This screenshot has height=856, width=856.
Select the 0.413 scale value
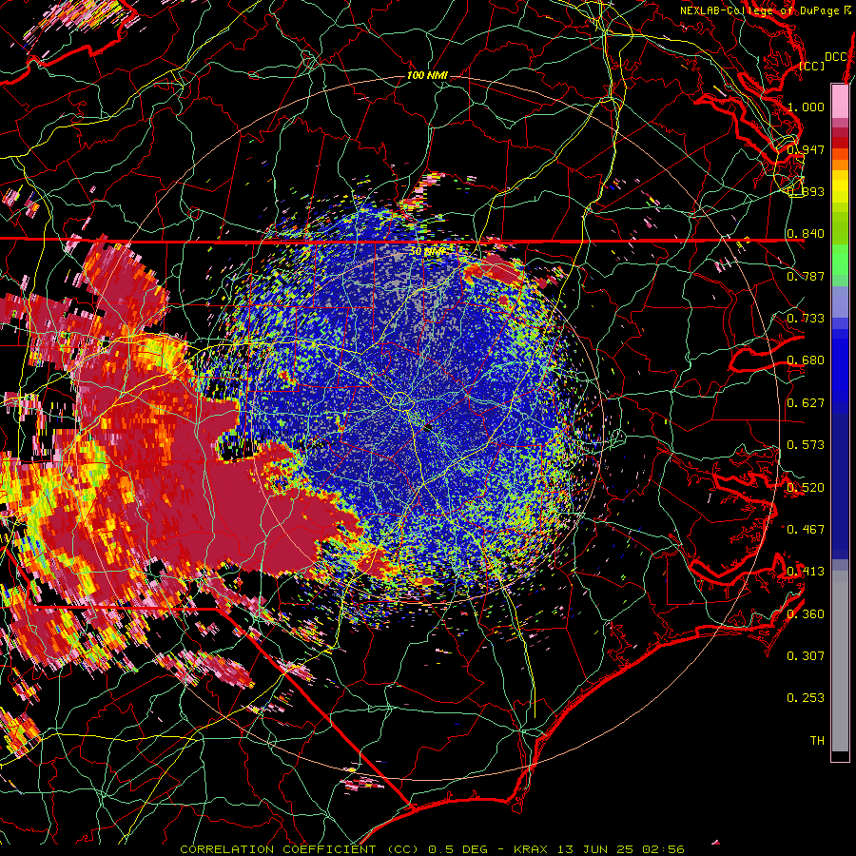pyautogui.click(x=806, y=571)
